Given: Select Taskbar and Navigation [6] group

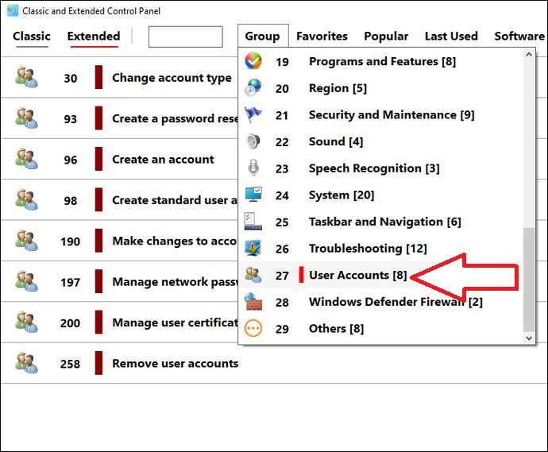Looking at the screenshot, I should pyautogui.click(x=384, y=222).
